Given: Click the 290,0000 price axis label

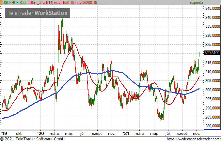Looking at the screenshot, I should coord(213,108).
